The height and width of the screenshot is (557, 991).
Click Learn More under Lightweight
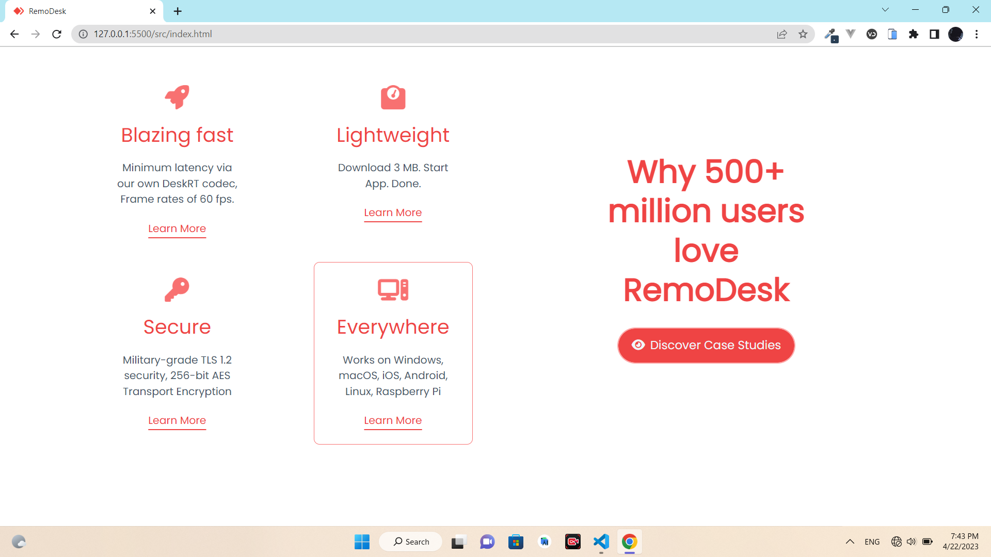pyautogui.click(x=393, y=212)
